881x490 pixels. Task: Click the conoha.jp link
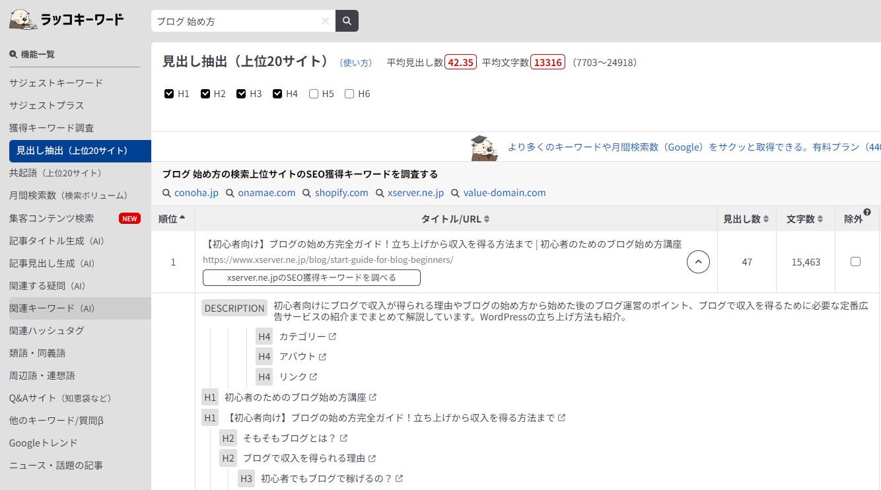[196, 193]
